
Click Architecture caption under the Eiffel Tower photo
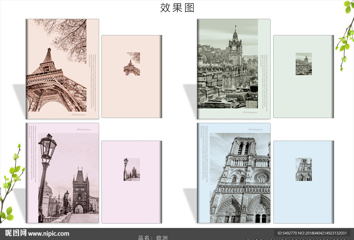pyautogui.click(x=78, y=114)
